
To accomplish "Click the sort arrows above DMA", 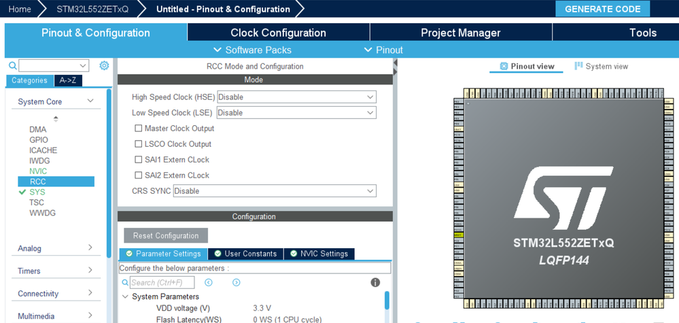I will (x=56, y=118).
